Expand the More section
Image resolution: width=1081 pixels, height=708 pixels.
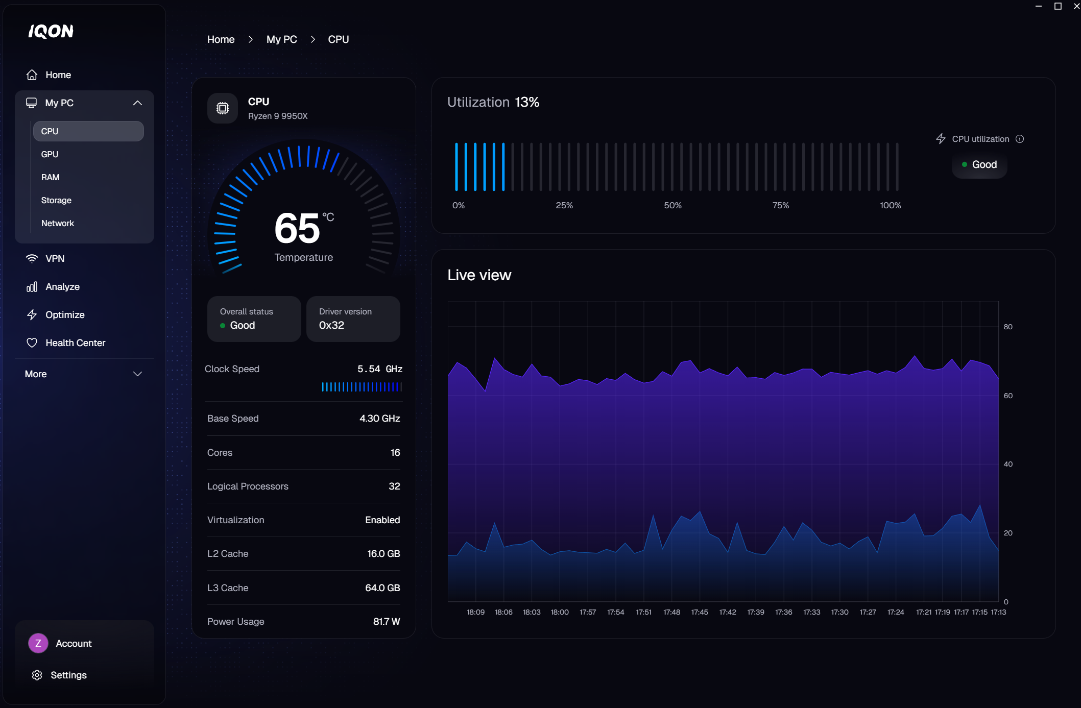point(137,374)
